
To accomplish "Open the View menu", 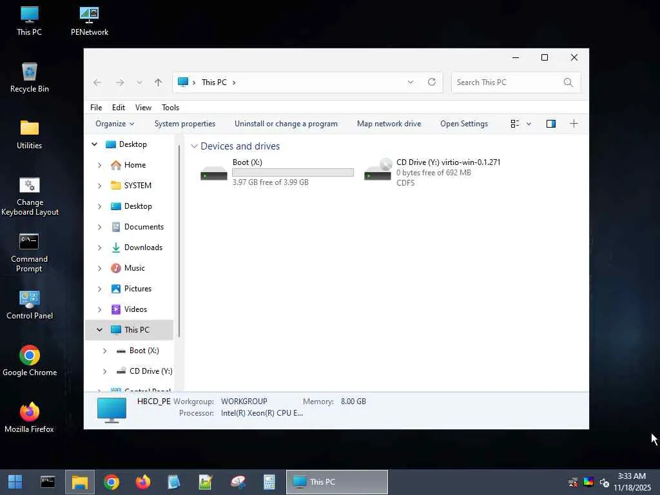I will pos(143,108).
